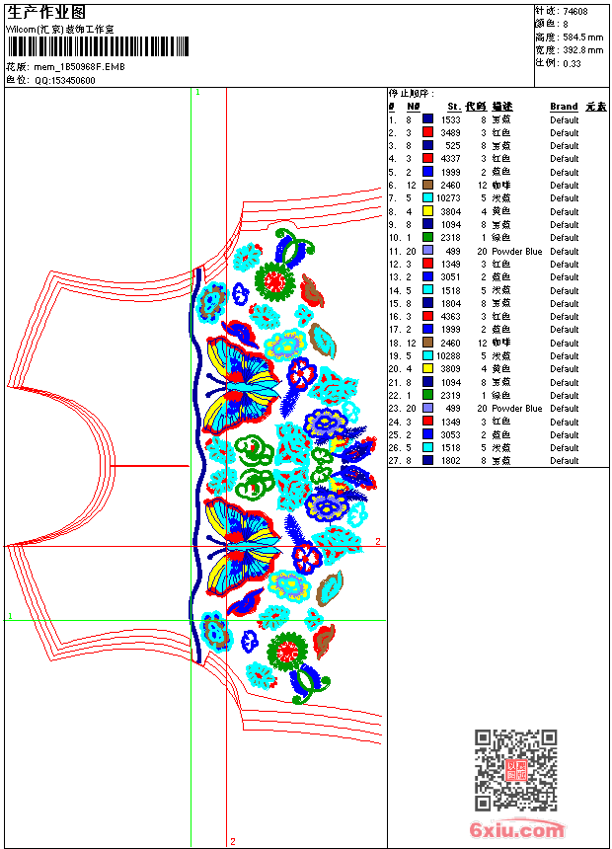This screenshot has width=612, height=849.
Task: Select the 'QQ:153450600' text
Action: (x=65, y=81)
